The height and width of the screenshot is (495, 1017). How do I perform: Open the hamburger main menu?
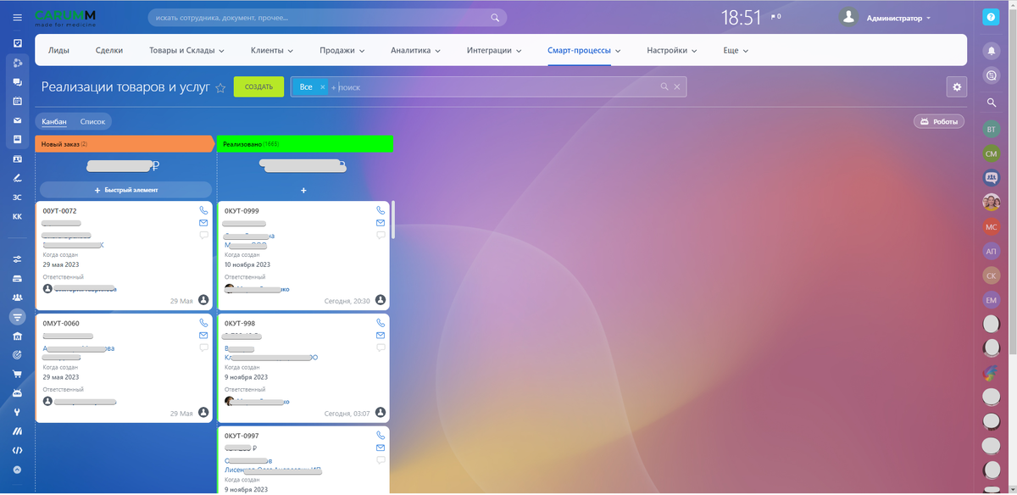pos(18,17)
